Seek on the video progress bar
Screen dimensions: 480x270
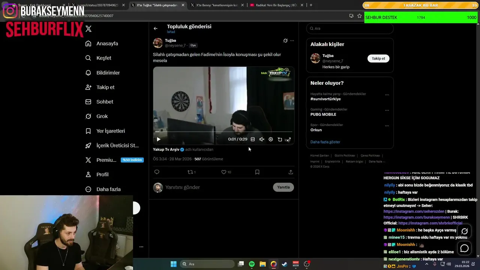click(x=223, y=132)
